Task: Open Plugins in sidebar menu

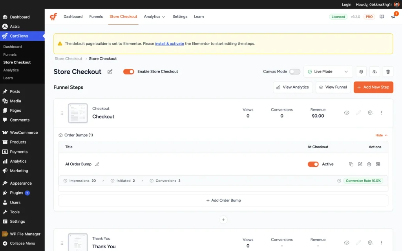Action: point(22,193)
